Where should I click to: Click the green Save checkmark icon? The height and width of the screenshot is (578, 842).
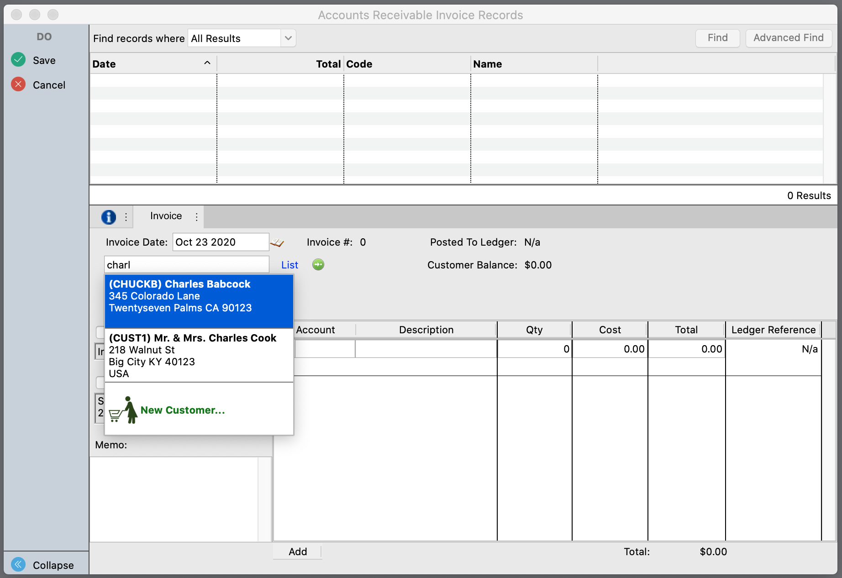tap(18, 60)
